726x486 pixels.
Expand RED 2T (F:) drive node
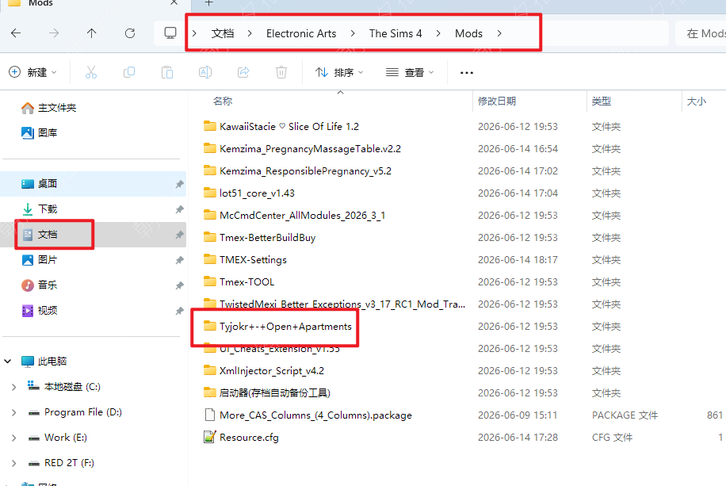click(x=14, y=463)
